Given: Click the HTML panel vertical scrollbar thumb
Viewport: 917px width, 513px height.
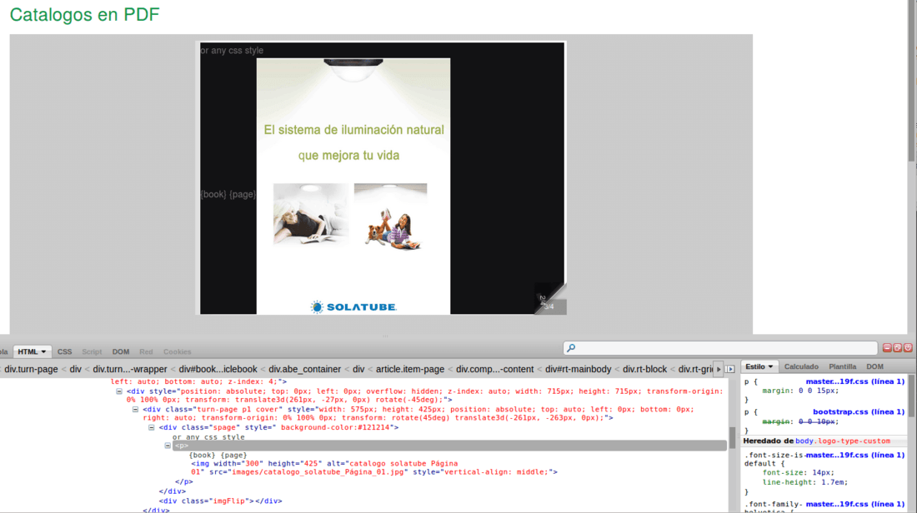Looking at the screenshot, I should coord(732,437).
